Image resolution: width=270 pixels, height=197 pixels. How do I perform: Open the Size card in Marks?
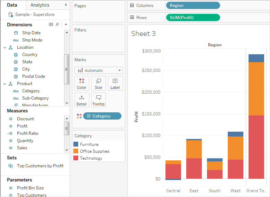click(x=99, y=83)
